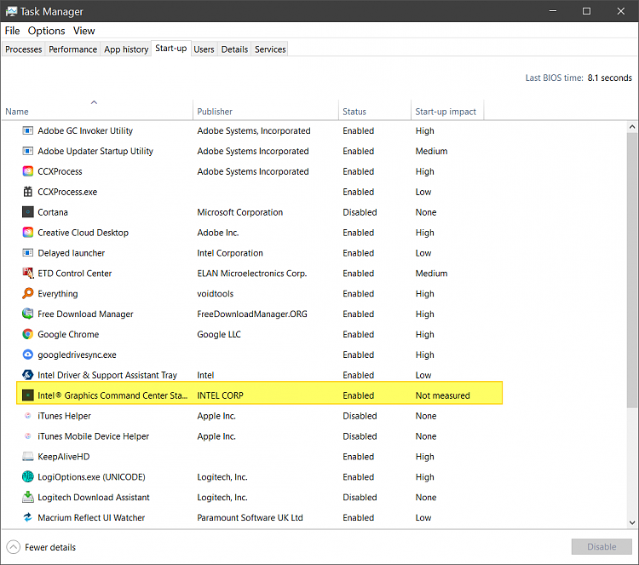Screen dimensions: 639x565
Task: Click the FreeDownloadManager.ORG publisher cell
Action: pyautogui.click(x=252, y=314)
